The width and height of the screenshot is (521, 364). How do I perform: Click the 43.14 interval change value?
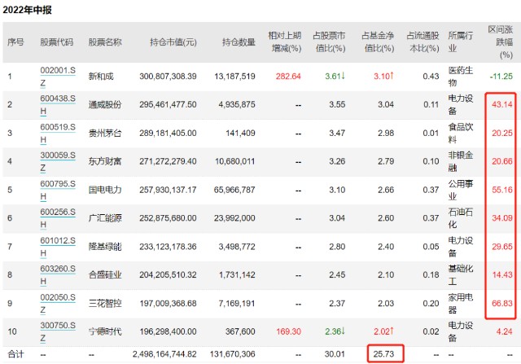[502, 105]
